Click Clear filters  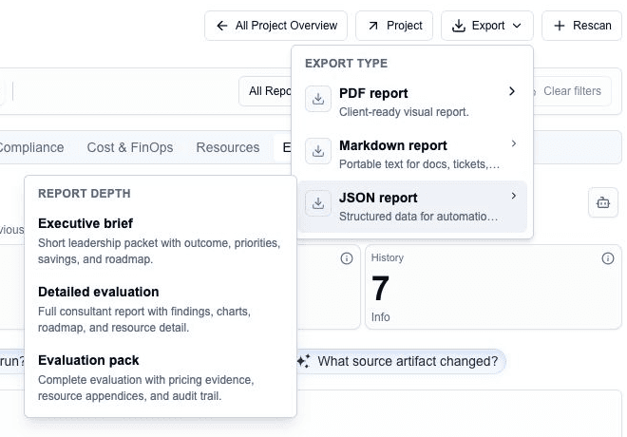[572, 91]
